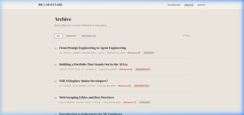The width and height of the screenshot is (244, 115).
Task: Click row number 02
Action: coord(56,65)
